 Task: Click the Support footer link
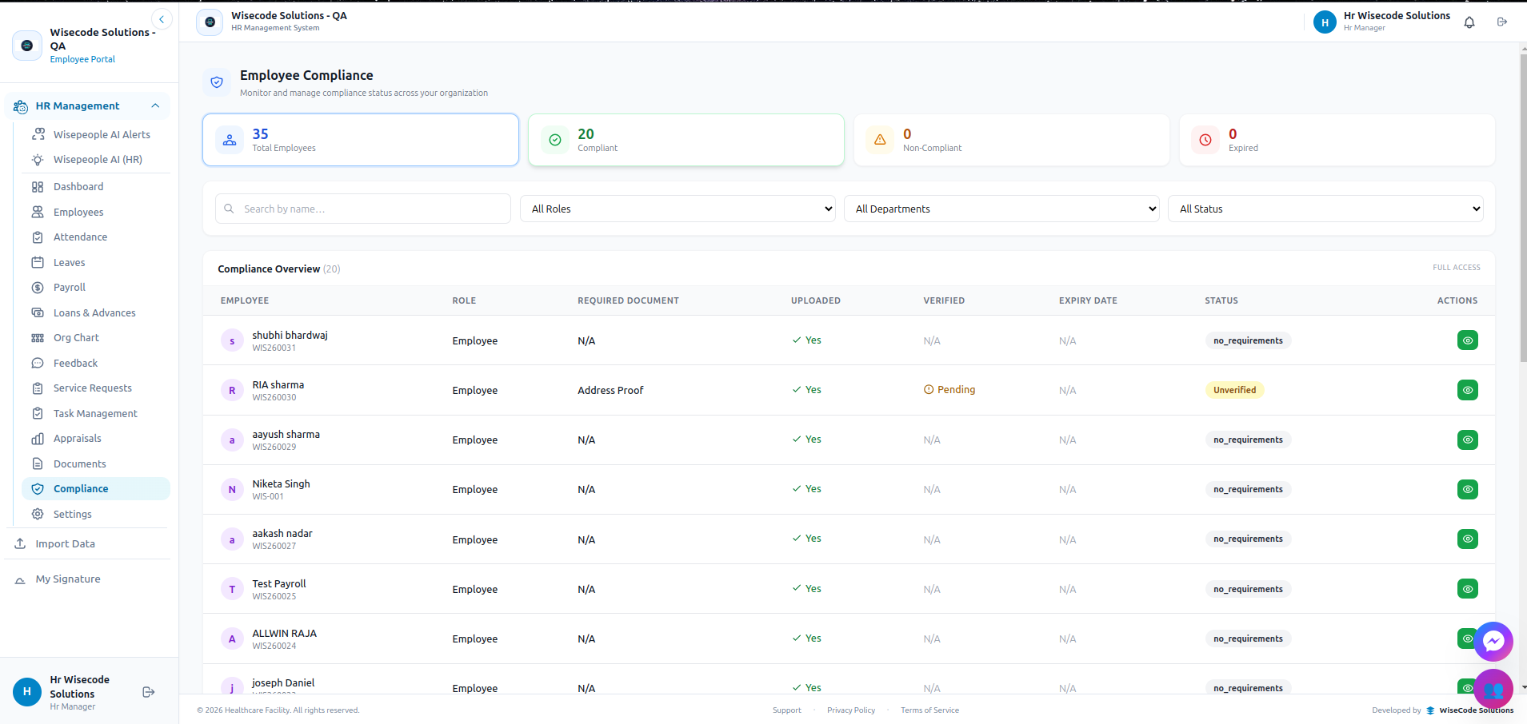coord(786,710)
